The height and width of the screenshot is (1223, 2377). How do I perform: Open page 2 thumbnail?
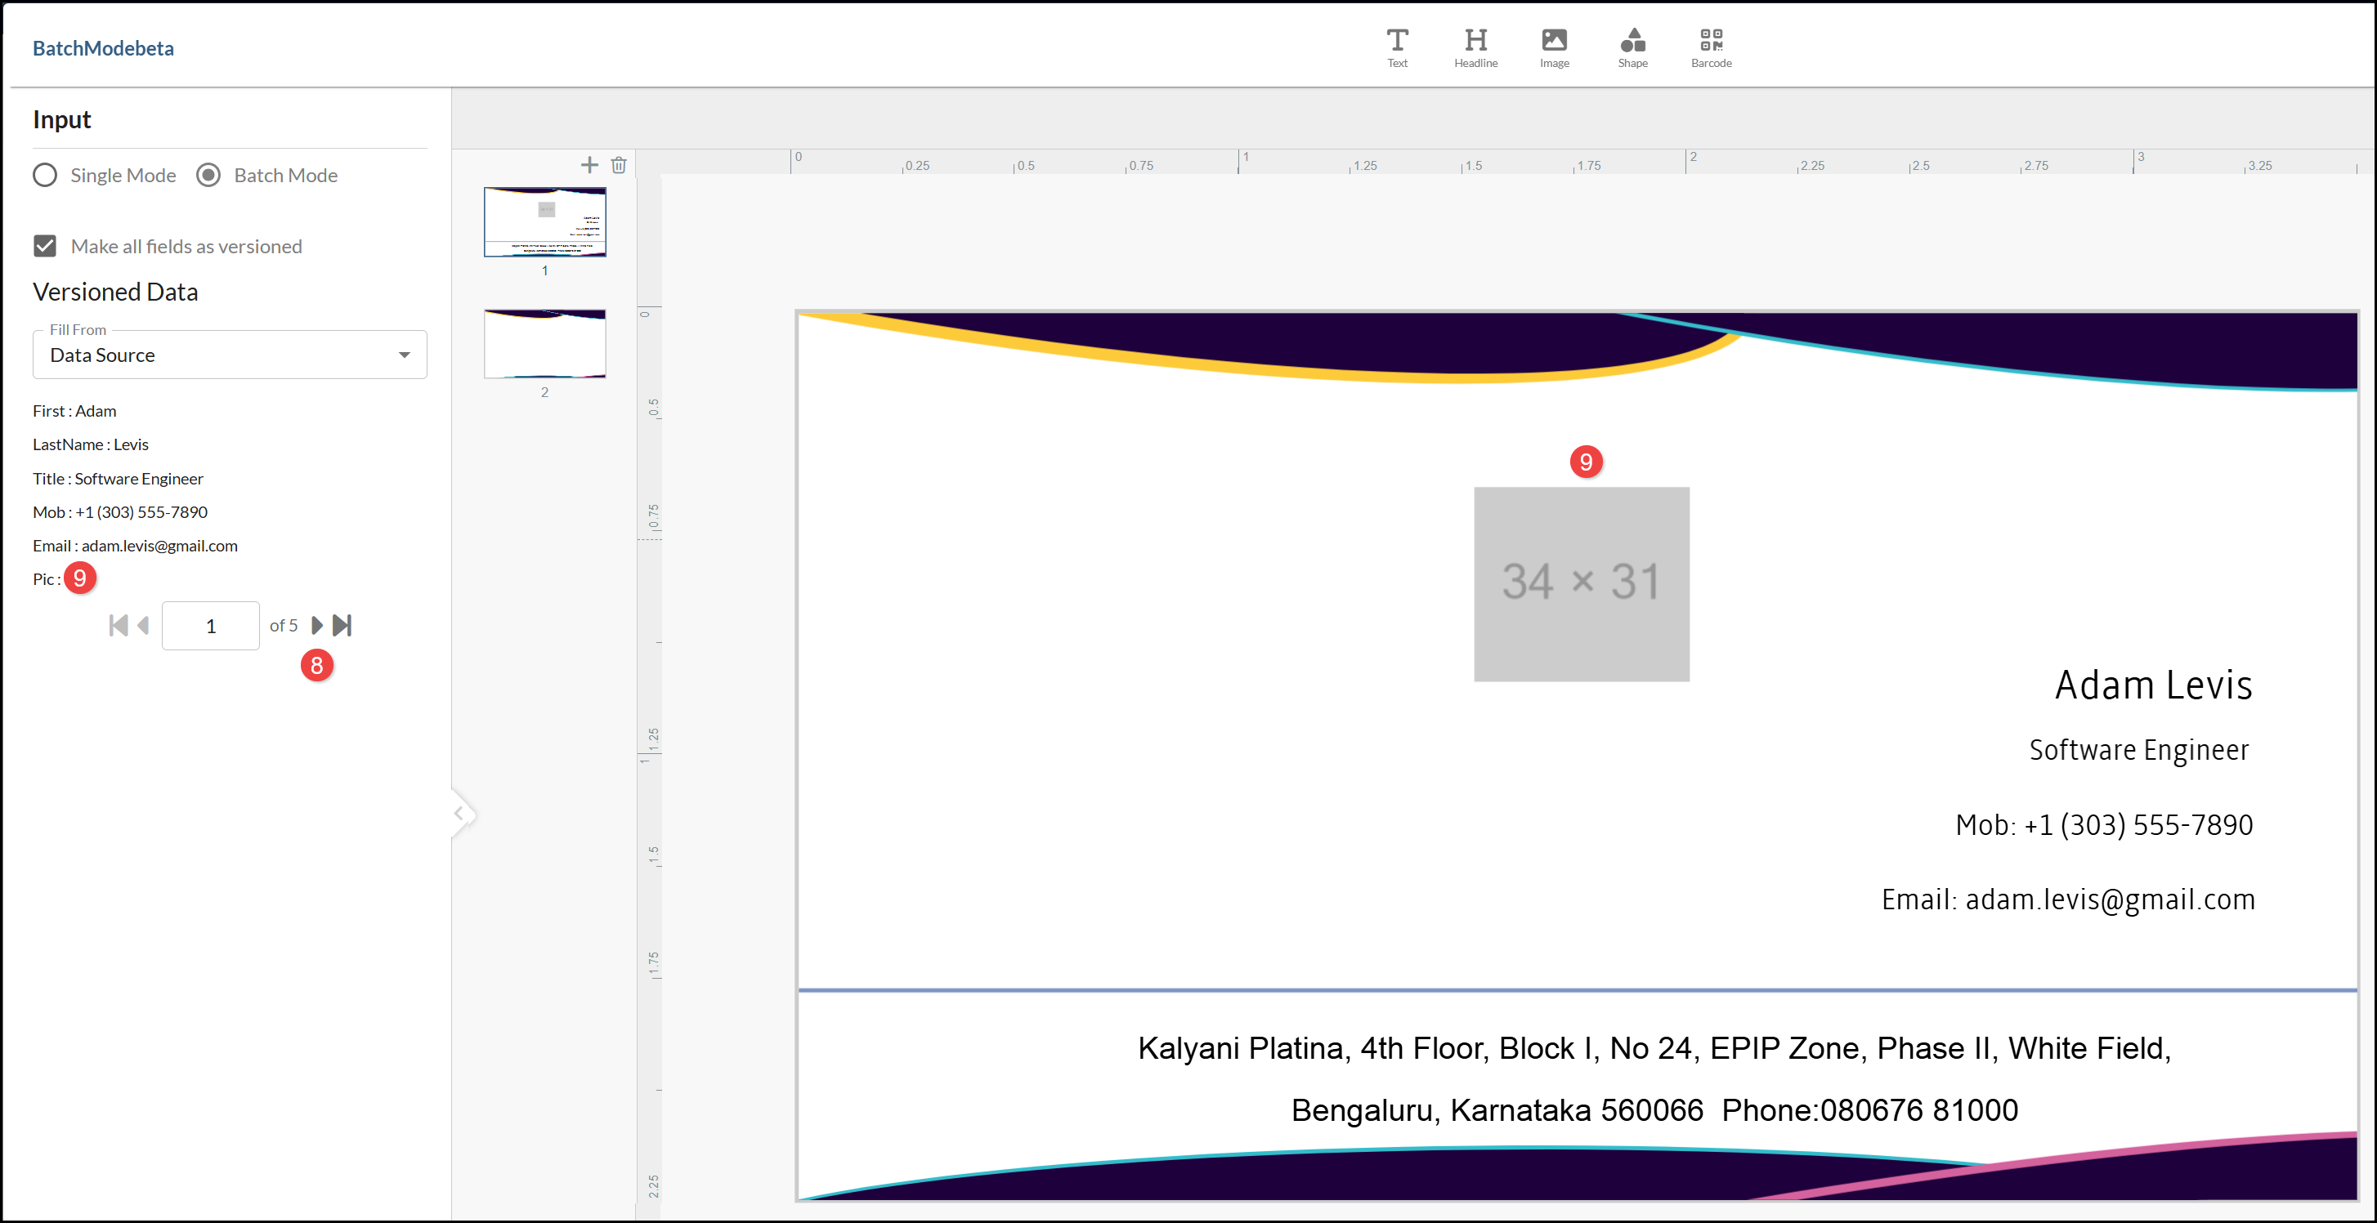tap(544, 344)
